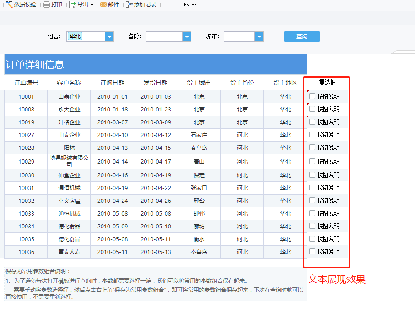Screen dimensions: 415x317
Task: Tick the checkbox in row 10019
Action: 313,122
